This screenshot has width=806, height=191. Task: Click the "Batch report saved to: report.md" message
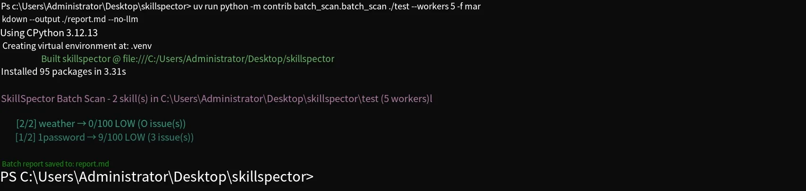(x=55, y=164)
